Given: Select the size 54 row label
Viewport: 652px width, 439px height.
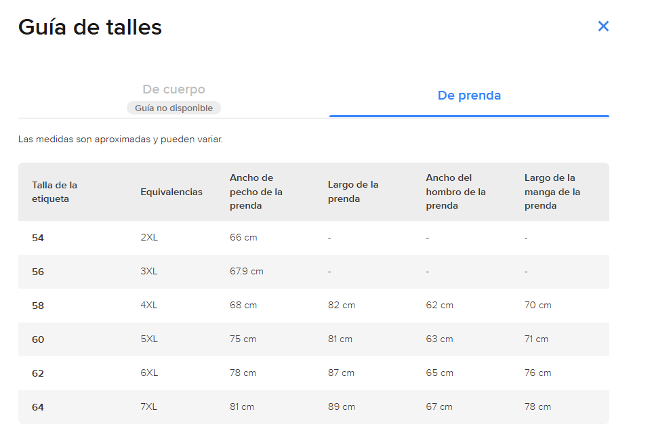Looking at the screenshot, I should [38, 238].
